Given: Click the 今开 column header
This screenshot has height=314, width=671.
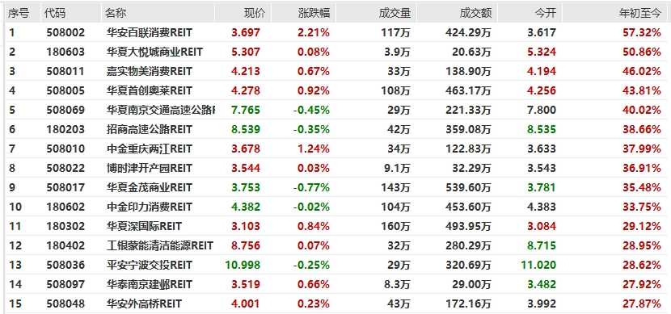Looking at the screenshot, I should [x=545, y=13].
